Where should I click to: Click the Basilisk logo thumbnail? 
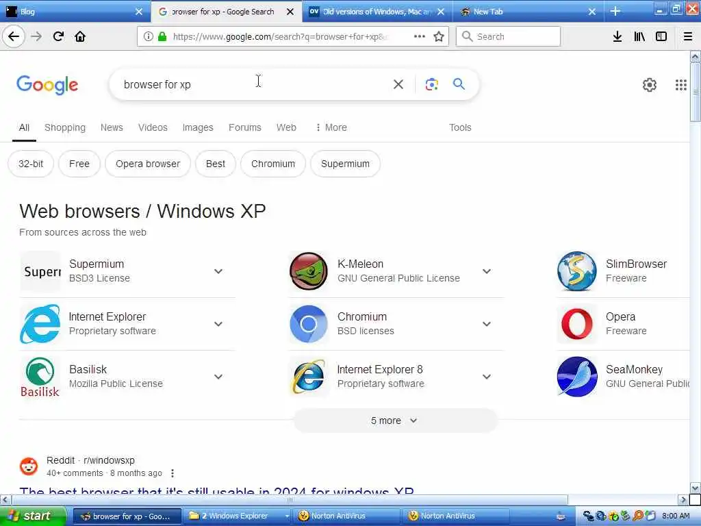click(x=40, y=377)
